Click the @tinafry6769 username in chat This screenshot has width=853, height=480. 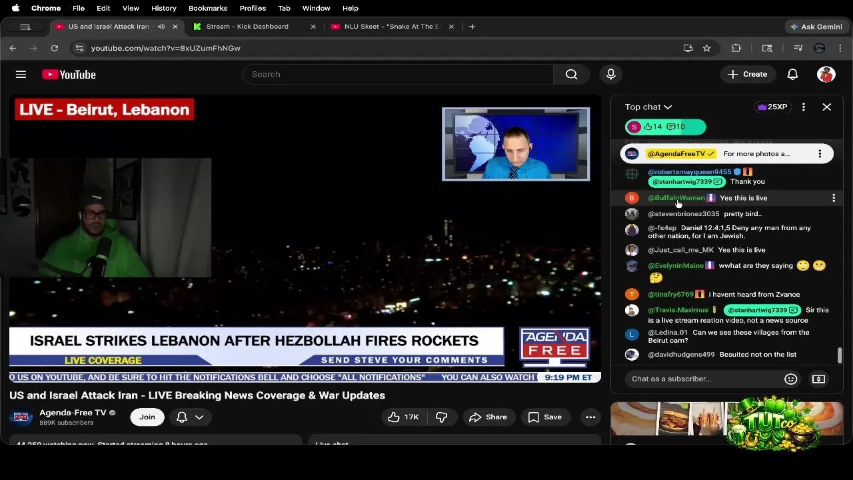click(x=670, y=295)
